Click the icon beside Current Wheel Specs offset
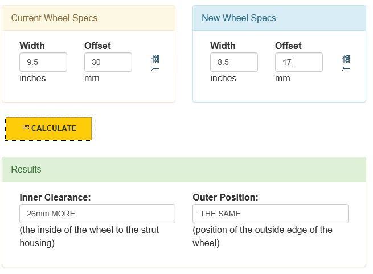 [x=155, y=62]
